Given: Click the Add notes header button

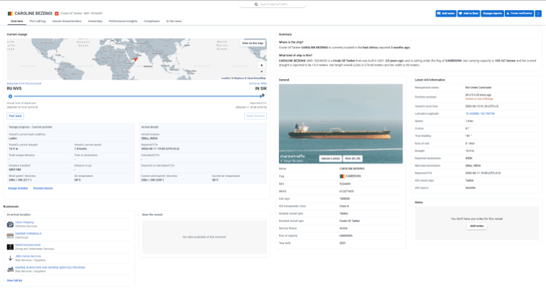Looking at the screenshot, I should point(446,14).
